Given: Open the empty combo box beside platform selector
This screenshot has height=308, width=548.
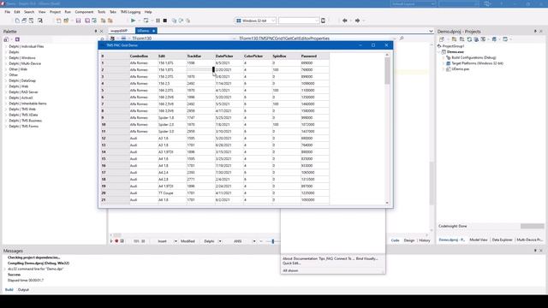Looking at the screenshot, I should tap(299, 21).
